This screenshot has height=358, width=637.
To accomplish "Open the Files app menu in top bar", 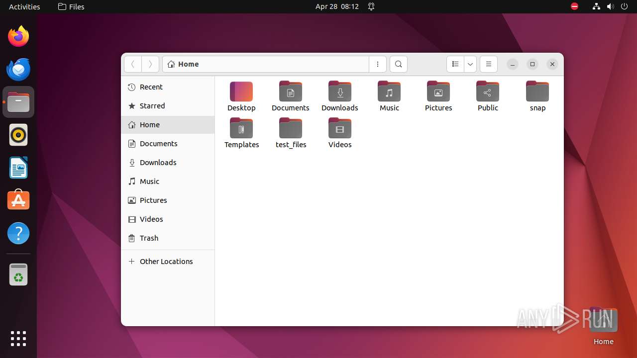I will point(71,6).
